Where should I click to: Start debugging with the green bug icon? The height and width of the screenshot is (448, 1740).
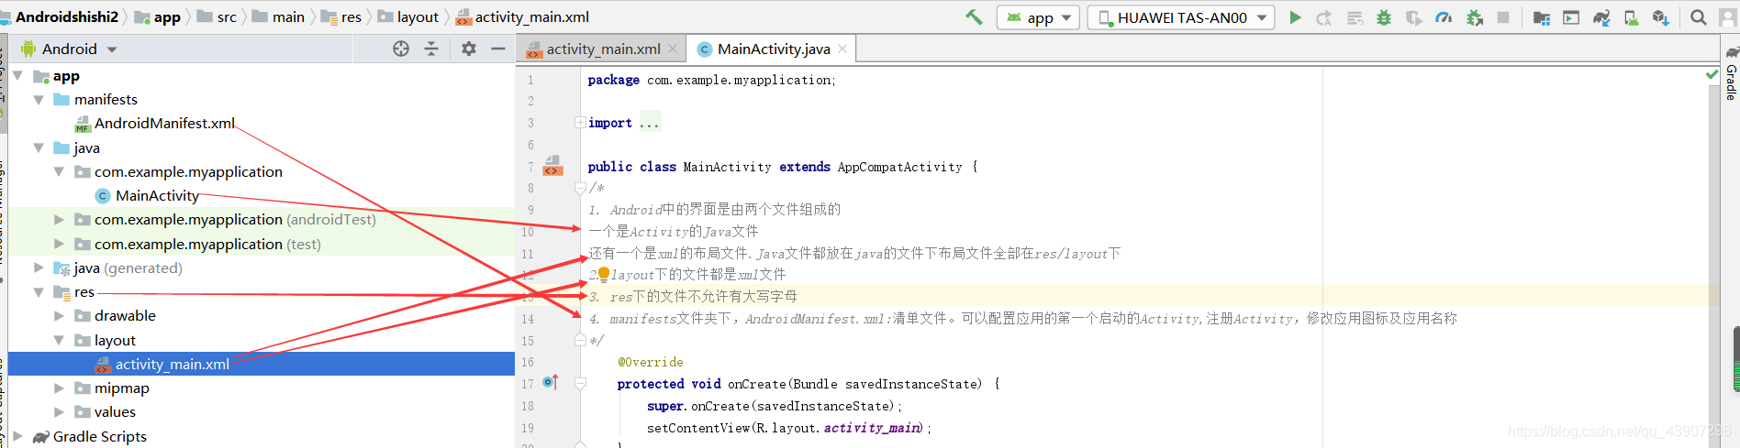tap(1384, 17)
